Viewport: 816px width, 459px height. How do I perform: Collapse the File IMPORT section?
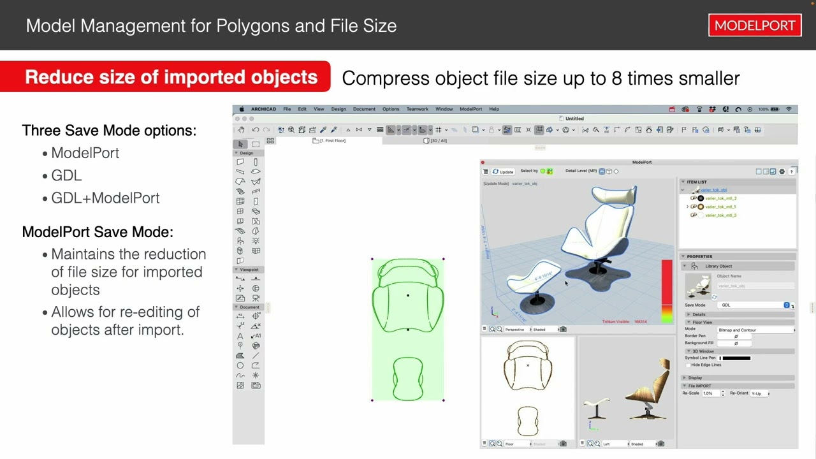(x=684, y=386)
